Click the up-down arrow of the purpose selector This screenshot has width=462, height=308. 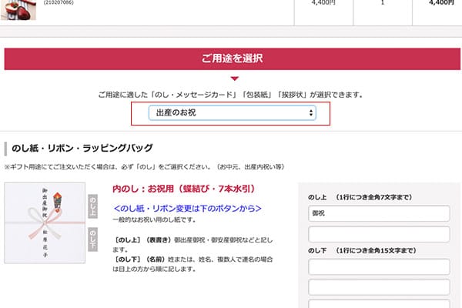(310, 112)
